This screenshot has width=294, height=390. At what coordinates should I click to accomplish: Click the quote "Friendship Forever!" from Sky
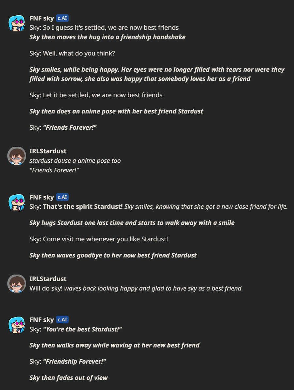coord(74,361)
